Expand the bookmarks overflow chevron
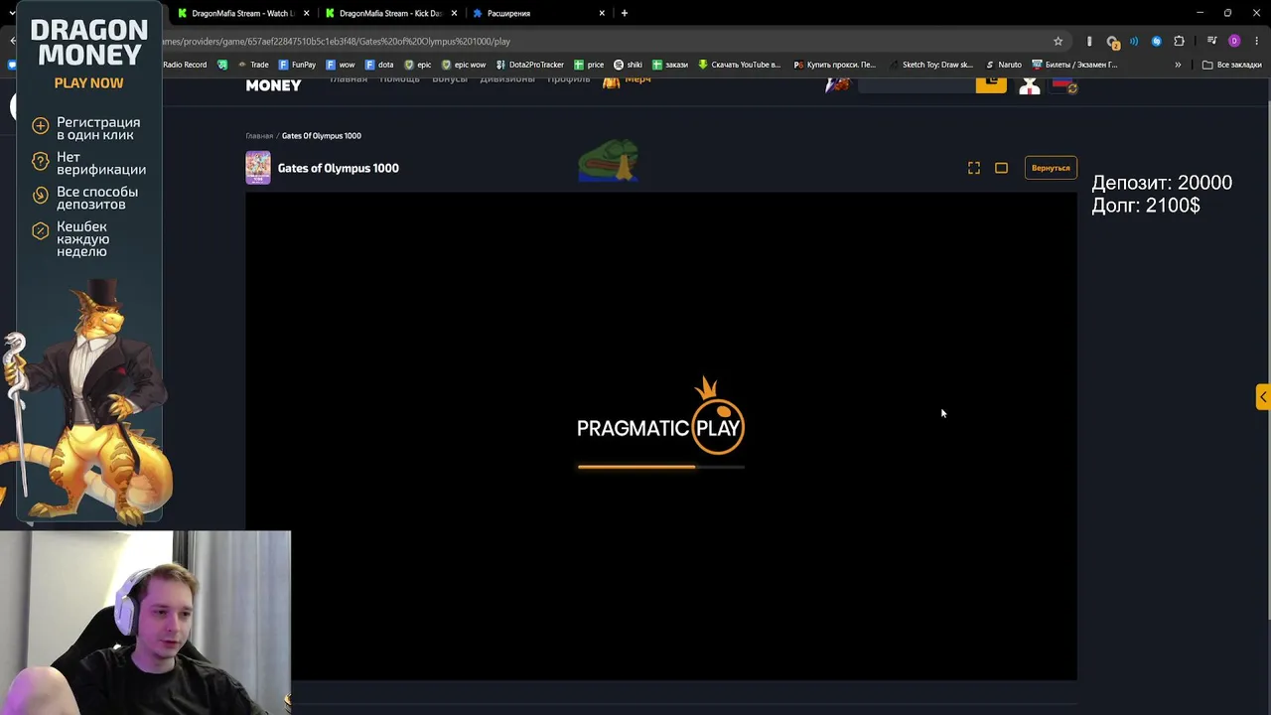This screenshot has width=1271, height=715. coord(1178,65)
